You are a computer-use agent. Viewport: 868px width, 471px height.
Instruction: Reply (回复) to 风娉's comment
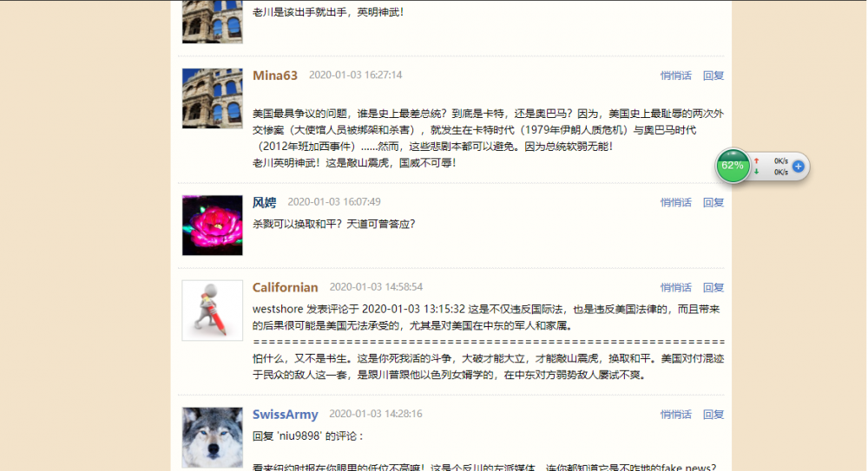click(713, 203)
